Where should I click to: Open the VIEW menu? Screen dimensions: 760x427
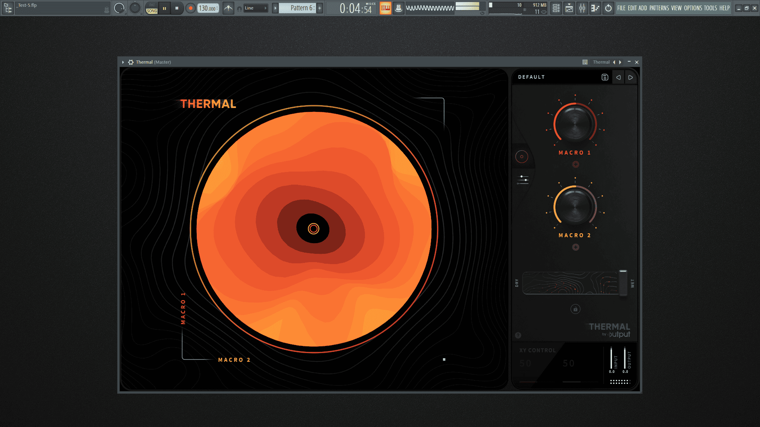point(676,8)
